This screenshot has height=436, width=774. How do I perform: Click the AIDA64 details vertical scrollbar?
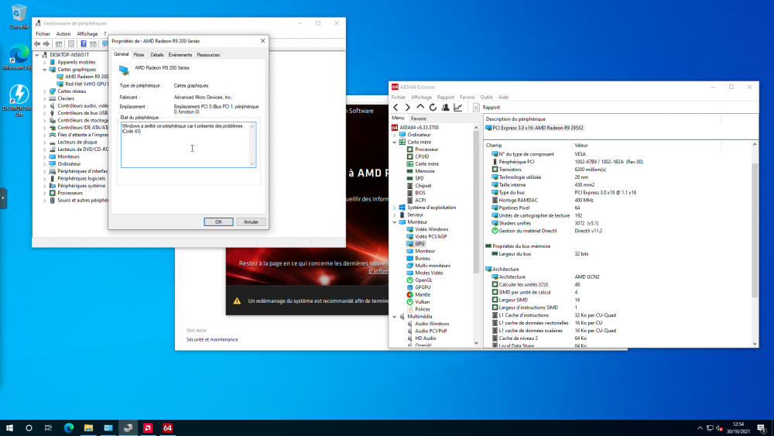pyautogui.click(x=754, y=245)
